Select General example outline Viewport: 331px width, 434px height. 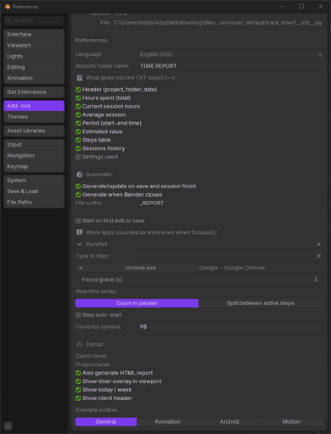(106, 422)
